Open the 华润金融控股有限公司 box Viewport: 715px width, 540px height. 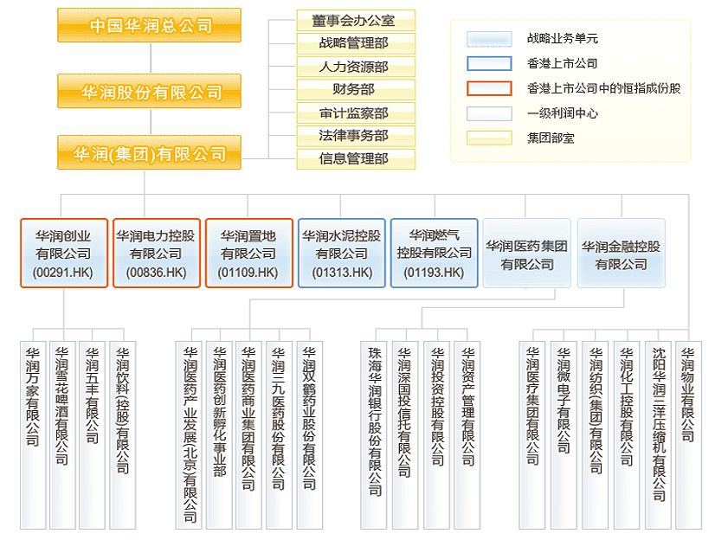tap(620, 253)
